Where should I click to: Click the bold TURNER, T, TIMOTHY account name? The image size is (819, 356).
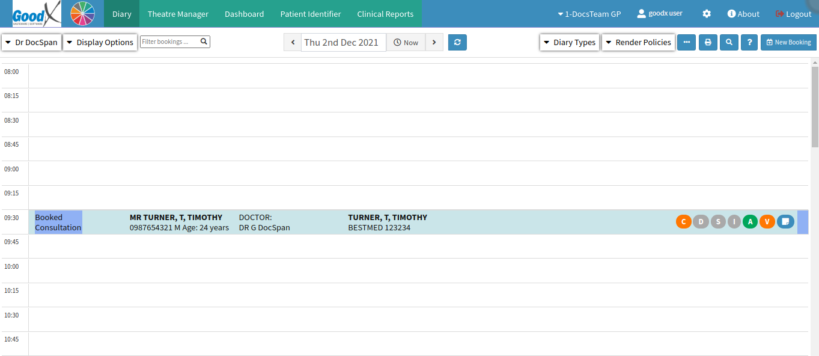[388, 217]
